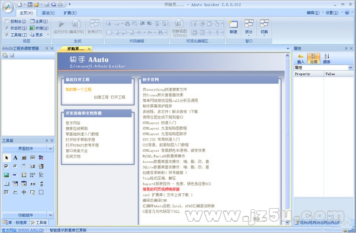
Task: Enable the 控制台 console checkbox
Action: tap(7, 21)
